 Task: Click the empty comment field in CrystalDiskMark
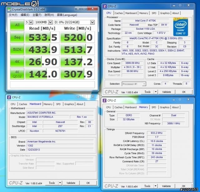tap(52, 84)
